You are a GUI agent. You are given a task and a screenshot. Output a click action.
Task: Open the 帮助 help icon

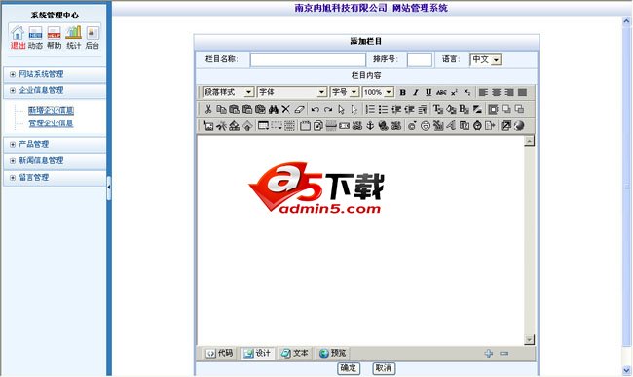tap(54, 33)
